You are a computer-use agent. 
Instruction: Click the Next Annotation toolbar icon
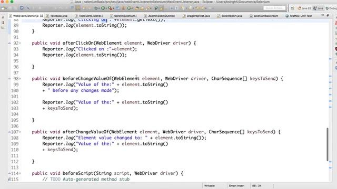pos(183,8)
